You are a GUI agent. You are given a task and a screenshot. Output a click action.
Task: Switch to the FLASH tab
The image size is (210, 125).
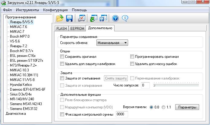[62, 28]
